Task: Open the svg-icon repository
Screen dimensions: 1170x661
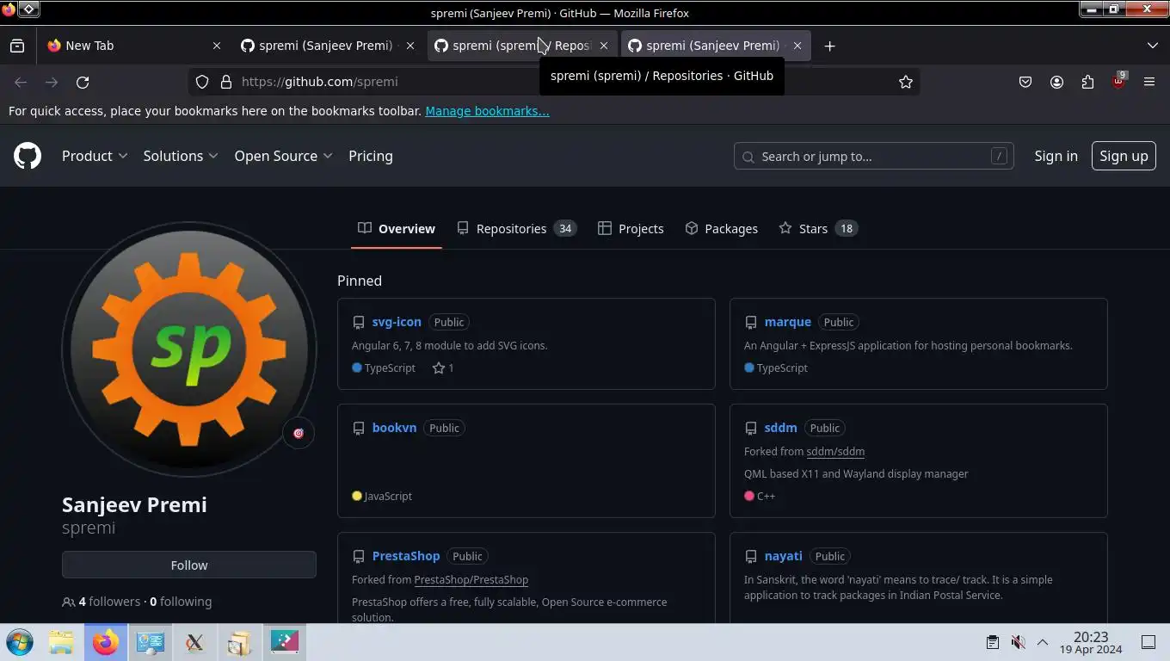Action: 397,322
